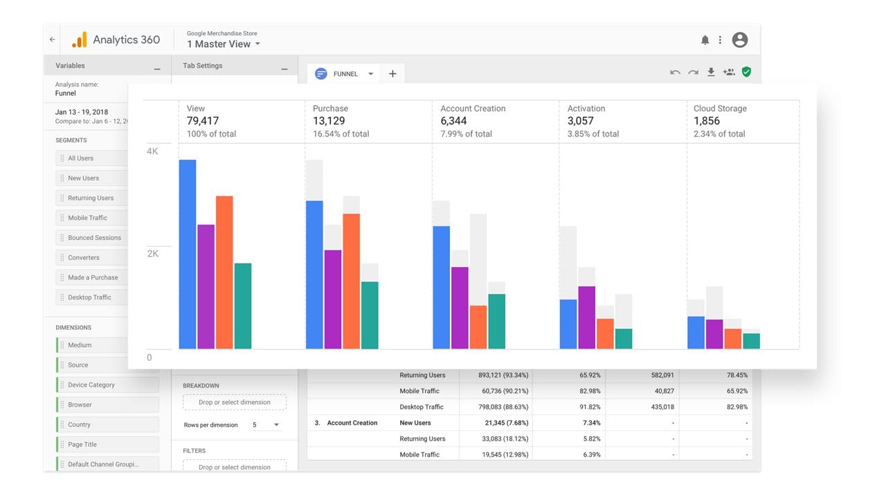Click the Purchase step header

pos(368,121)
